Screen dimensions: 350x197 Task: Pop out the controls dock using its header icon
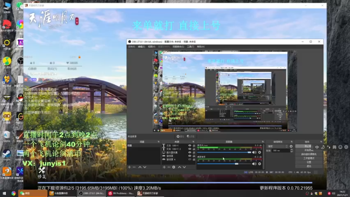(321, 141)
